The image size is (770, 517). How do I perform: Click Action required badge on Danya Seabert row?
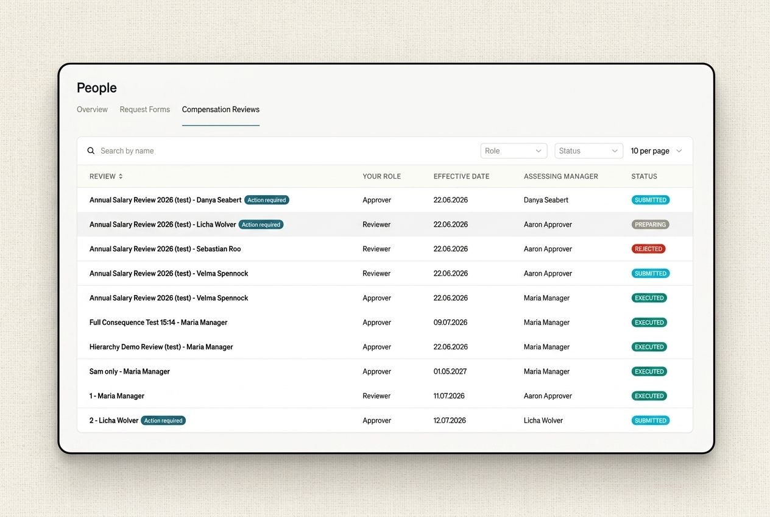[267, 200]
